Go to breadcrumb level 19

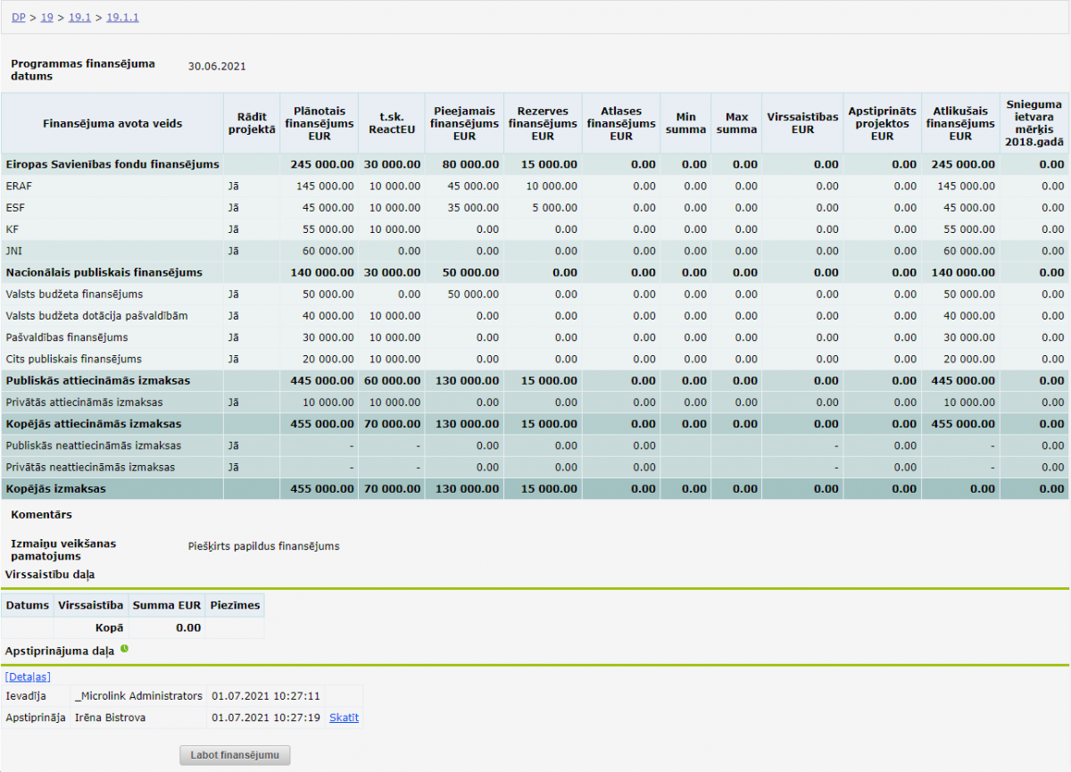tap(47, 18)
